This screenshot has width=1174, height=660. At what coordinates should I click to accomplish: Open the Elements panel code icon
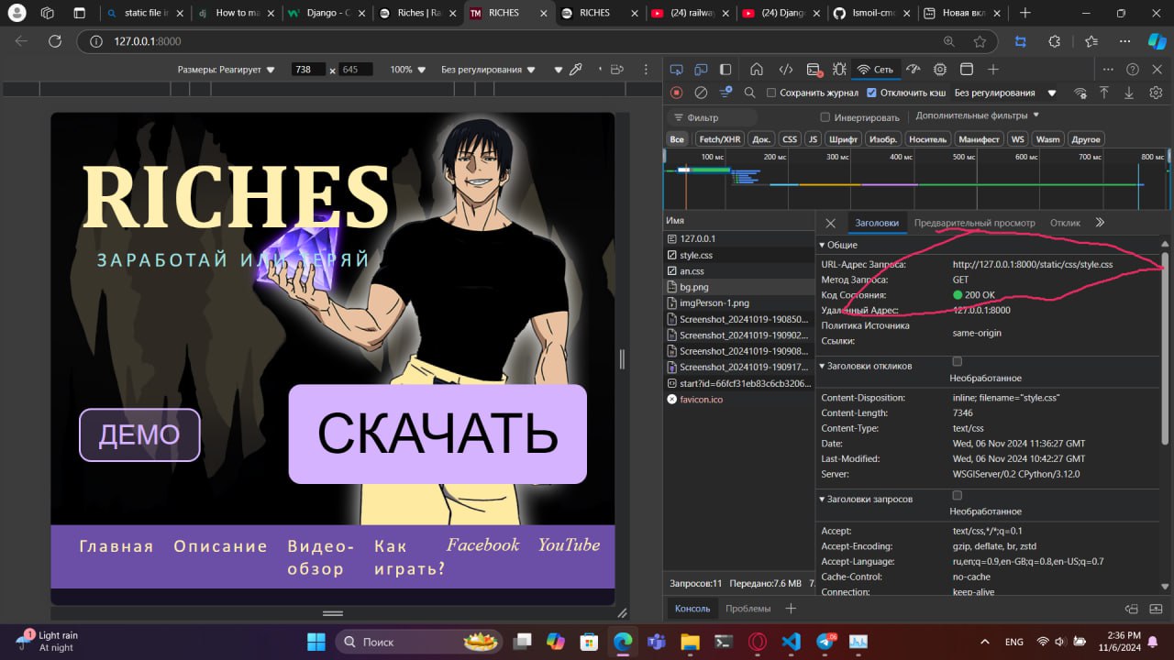(x=785, y=70)
